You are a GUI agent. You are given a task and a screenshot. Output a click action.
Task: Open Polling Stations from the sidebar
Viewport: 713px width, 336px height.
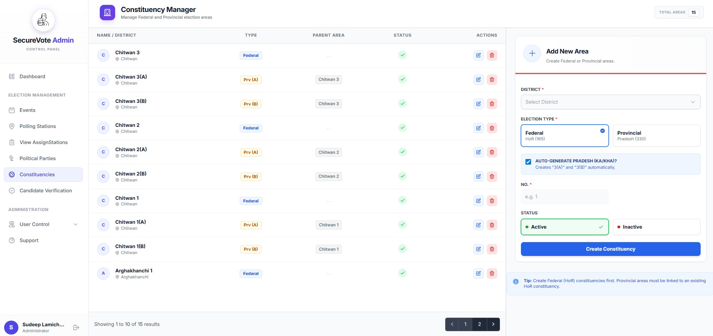pyautogui.click(x=38, y=126)
